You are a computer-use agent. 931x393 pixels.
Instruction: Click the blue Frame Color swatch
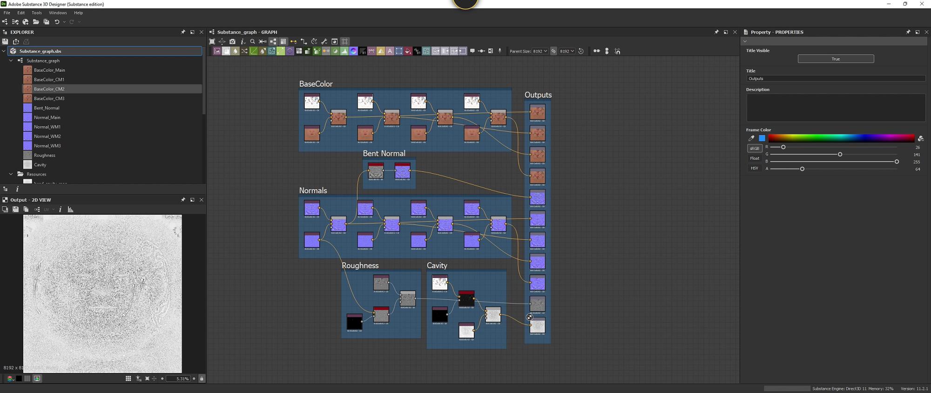[x=762, y=138]
